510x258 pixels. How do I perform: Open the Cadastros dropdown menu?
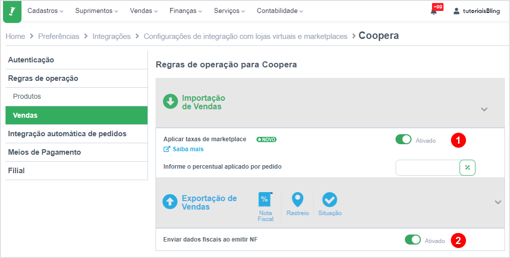pos(45,10)
